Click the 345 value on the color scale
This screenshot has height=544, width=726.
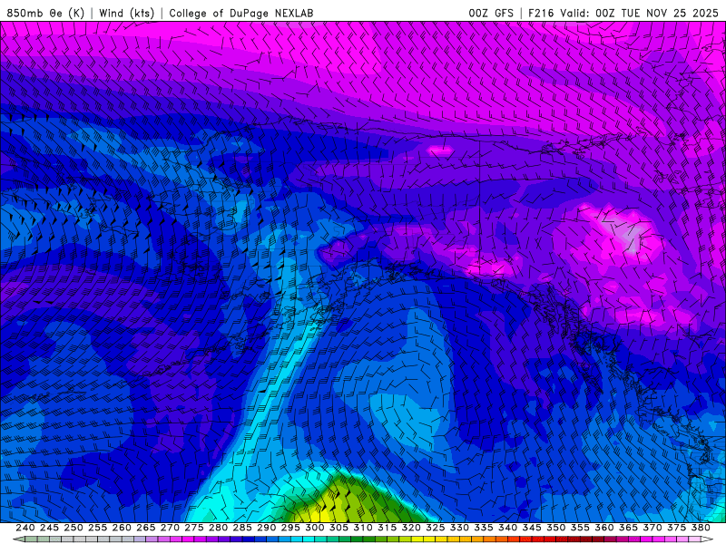point(532,528)
